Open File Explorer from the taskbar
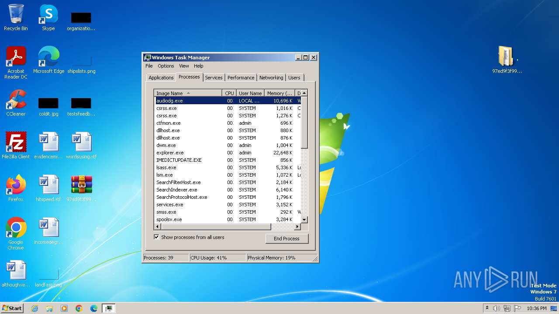 pyautogui.click(x=49, y=308)
